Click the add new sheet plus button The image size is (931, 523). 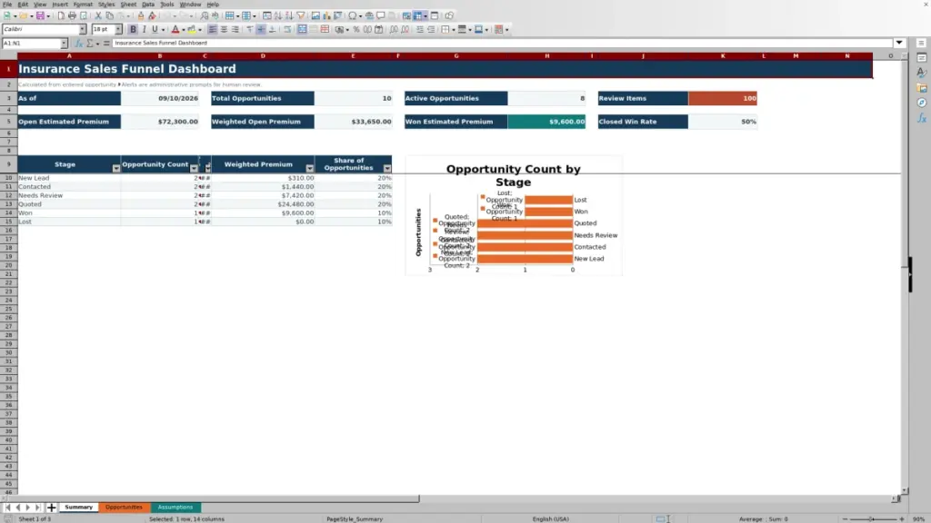52,507
